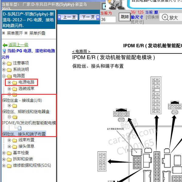Click the 维修数据和规格(SDS) folder icon

click(9, 166)
